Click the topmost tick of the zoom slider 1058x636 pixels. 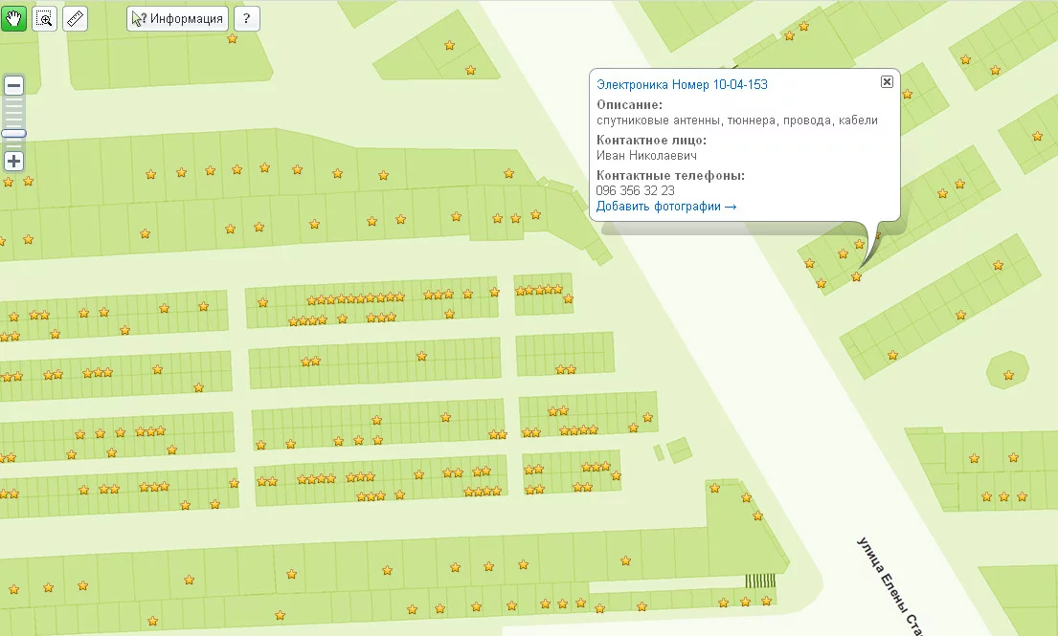14,101
